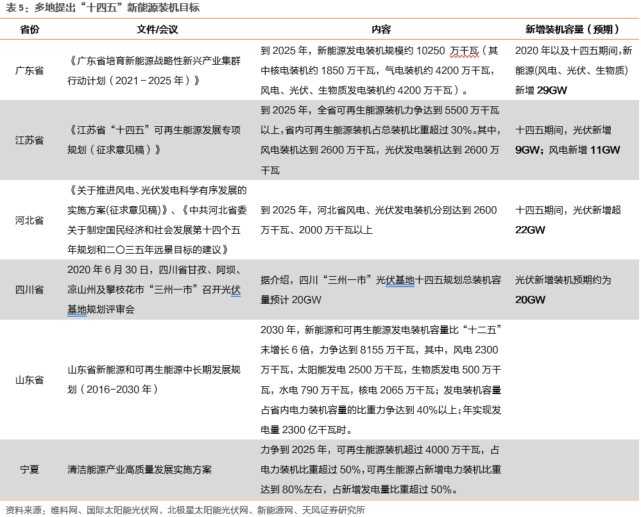Click the underlined '基地' in Sichuan meeting cell
This screenshot has height=517, width=641.
[77, 309]
